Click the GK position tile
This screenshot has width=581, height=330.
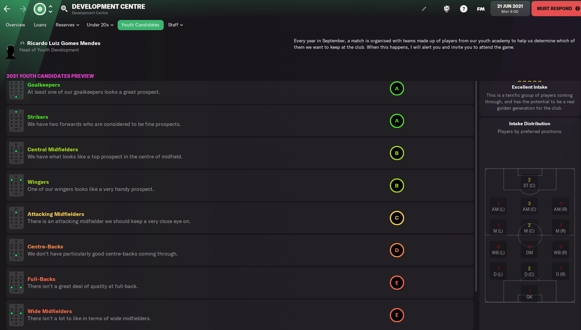[x=529, y=294]
